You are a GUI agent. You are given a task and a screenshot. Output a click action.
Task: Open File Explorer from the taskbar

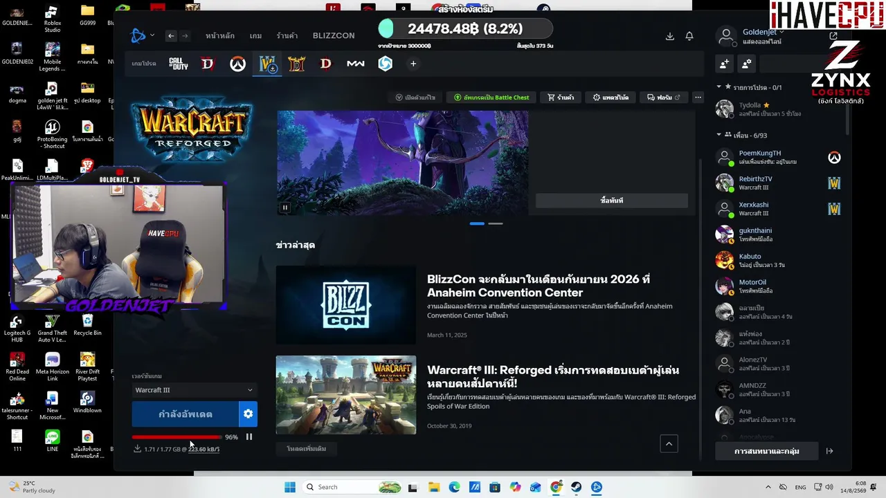[433, 487]
